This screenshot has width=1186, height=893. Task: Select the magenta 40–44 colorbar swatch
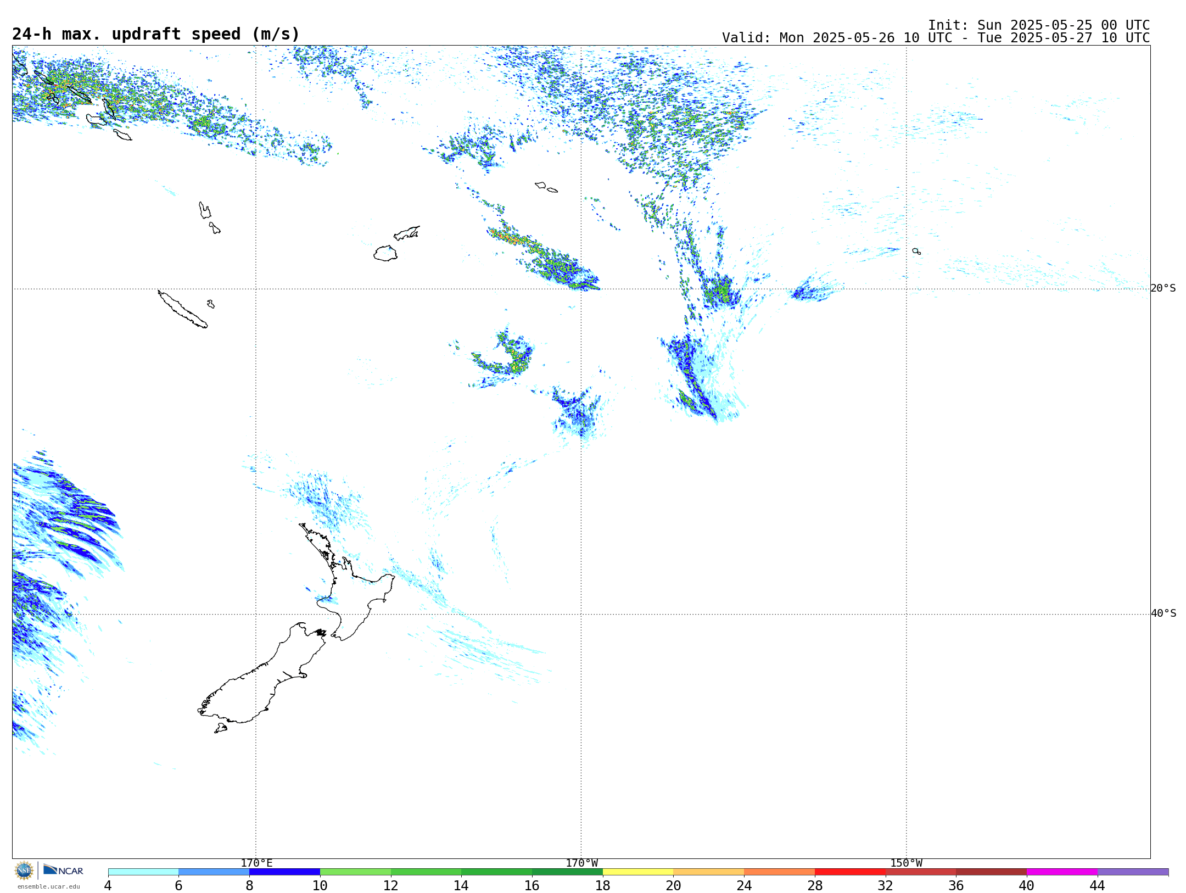(x=1062, y=872)
